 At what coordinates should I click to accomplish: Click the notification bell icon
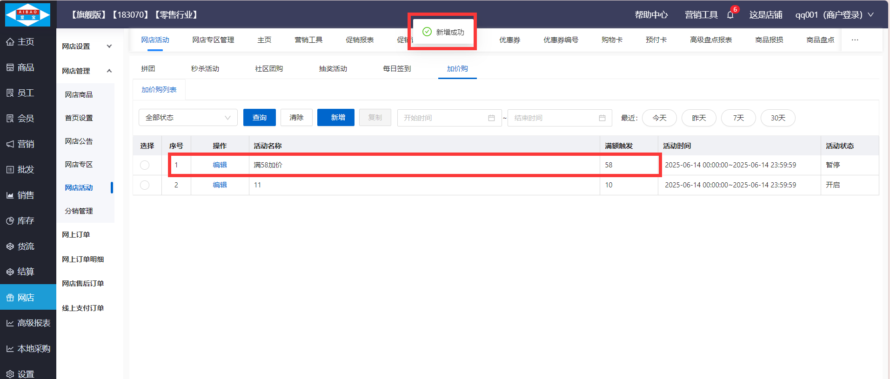coord(730,15)
